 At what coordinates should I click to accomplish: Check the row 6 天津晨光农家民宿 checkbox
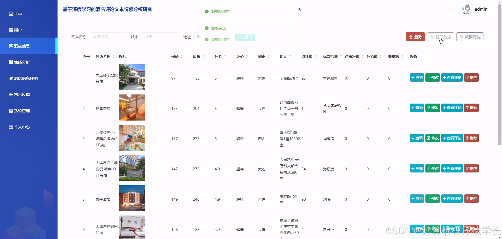click(x=71, y=230)
